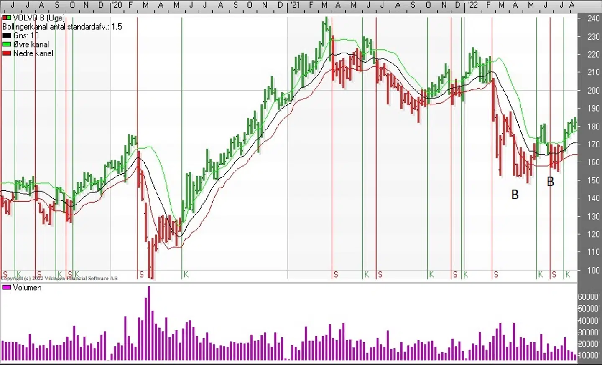Click the '21 year label on time axis
This screenshot has width=602, height=365.
click(295, 5)
